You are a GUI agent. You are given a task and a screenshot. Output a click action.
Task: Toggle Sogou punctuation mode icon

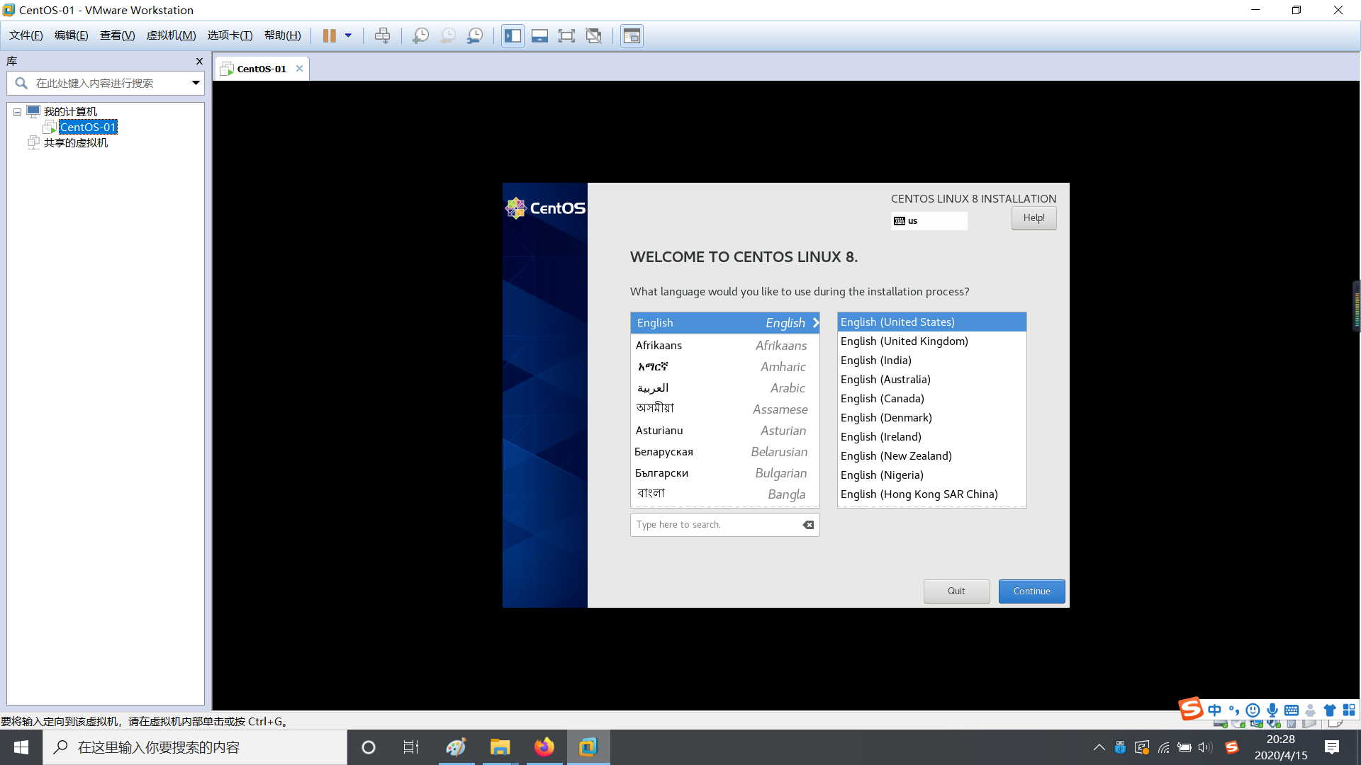coord(1234,710)
